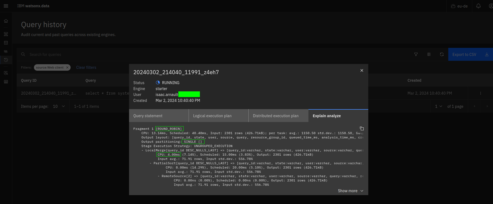Click query ID 20240302_214040_11991_z... row

click(48, 93)
